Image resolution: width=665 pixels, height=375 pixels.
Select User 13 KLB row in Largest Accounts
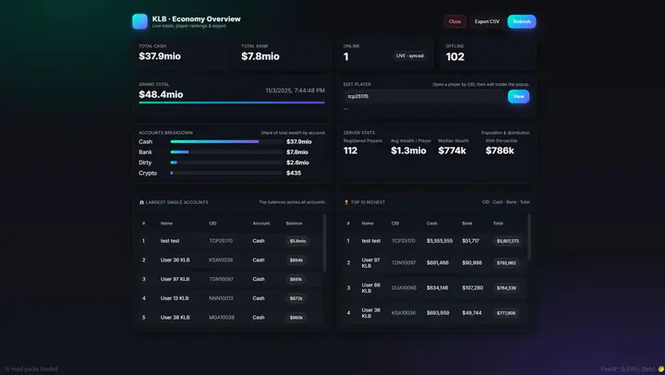230,298
